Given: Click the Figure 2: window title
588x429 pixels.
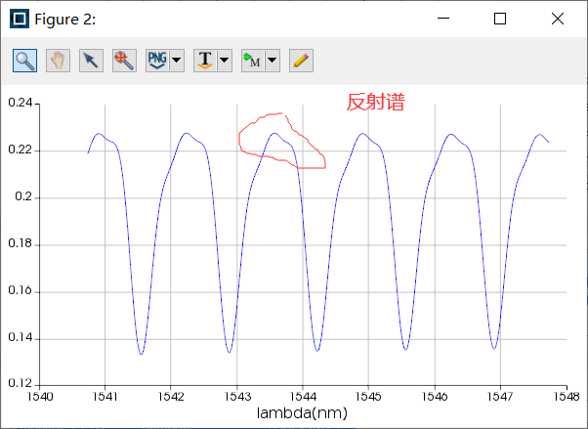Looking at the screenshot, I should tap(65, 20).
